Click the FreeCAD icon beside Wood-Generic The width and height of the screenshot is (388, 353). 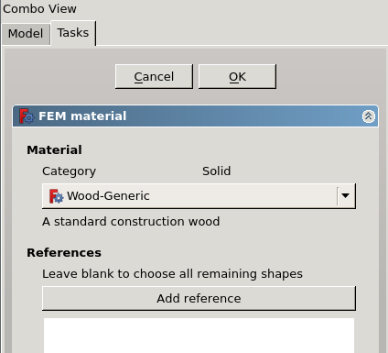56,196
